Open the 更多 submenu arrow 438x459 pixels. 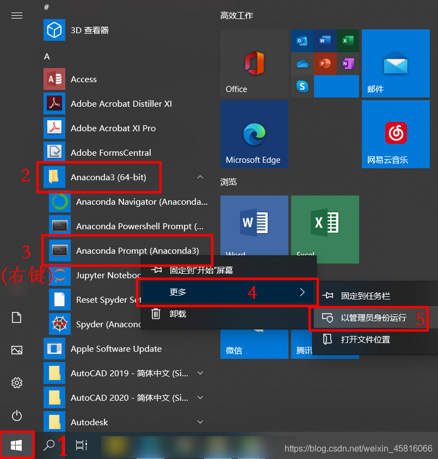[x=303, y=292]
